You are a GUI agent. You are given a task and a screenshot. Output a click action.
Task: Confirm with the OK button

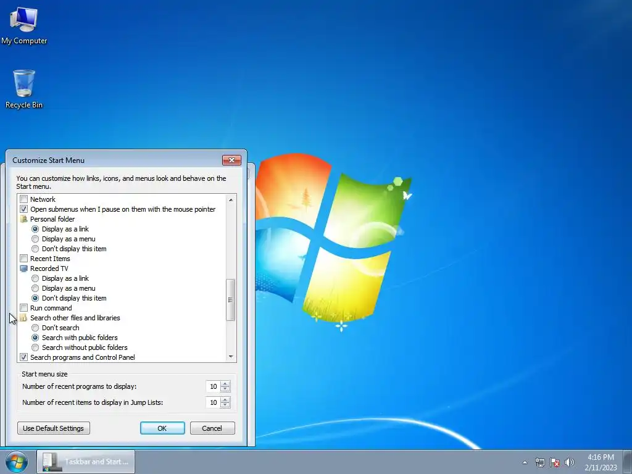point(162,428)
